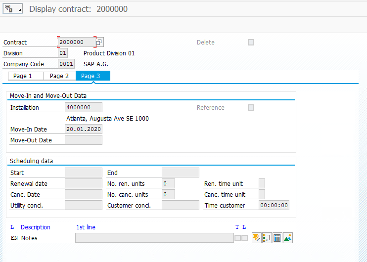Viewport: 367px width, 262px height.
Task: Click the notes text editor icon with pencil
Action: pos(256,238)
